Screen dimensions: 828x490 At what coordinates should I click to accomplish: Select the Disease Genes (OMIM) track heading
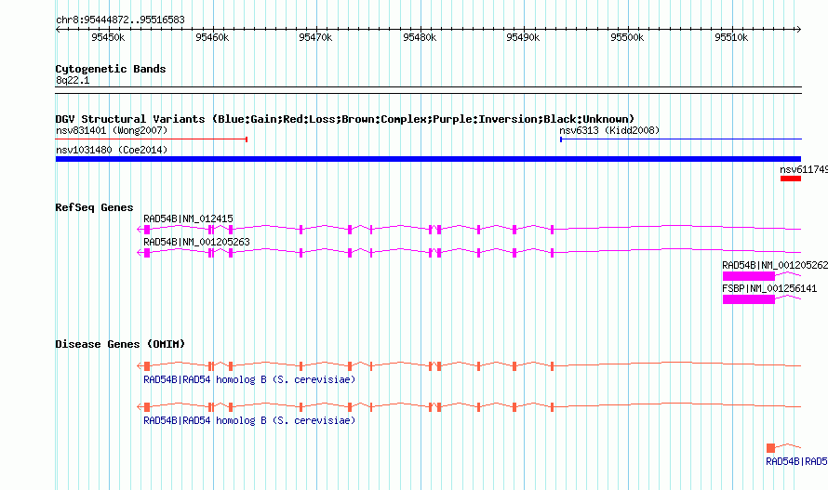coord(120,344)
